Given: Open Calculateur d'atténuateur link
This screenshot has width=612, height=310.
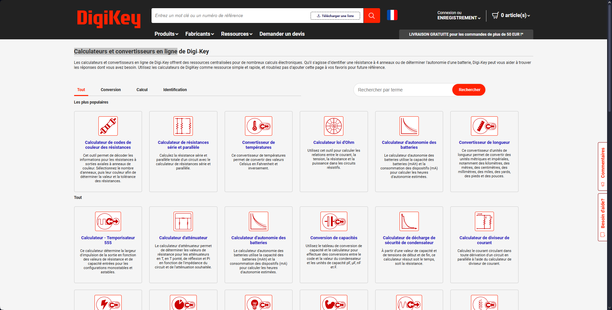Looking at the screenshot, I should coord(183,238).
